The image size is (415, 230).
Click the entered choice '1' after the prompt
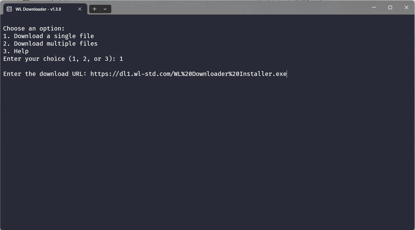pyautogui.click(x=121, y=59)
